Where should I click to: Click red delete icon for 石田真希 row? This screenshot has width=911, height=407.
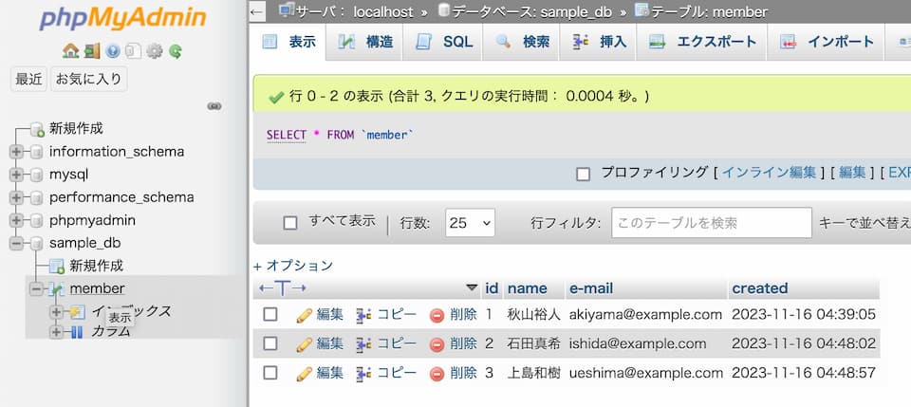click(437, 343)
